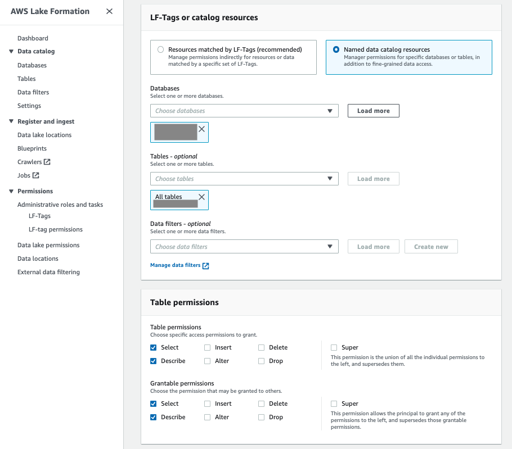The image size is (512, 449).
Task: Enable the Super table permission
Action: click(334, 348)
